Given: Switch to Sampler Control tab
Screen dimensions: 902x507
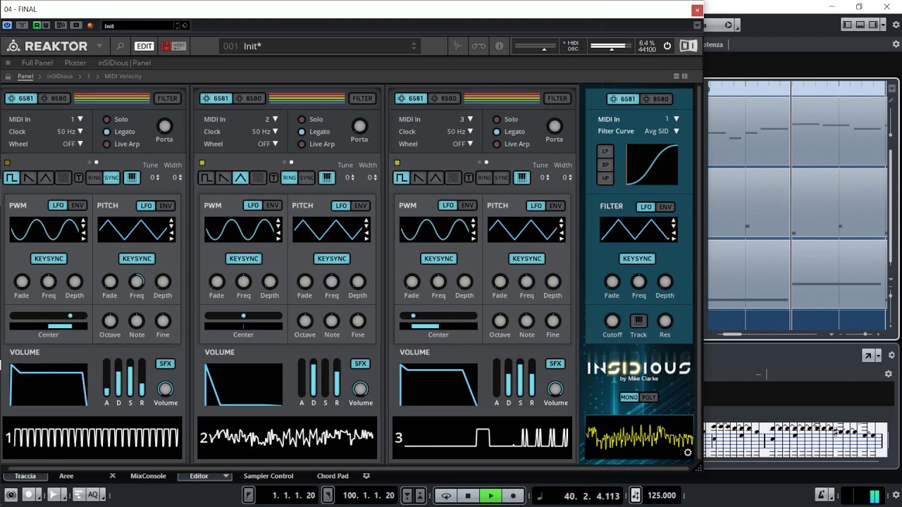Looking at the screenshot, I should pyautogui.click(x=268, y=476).
